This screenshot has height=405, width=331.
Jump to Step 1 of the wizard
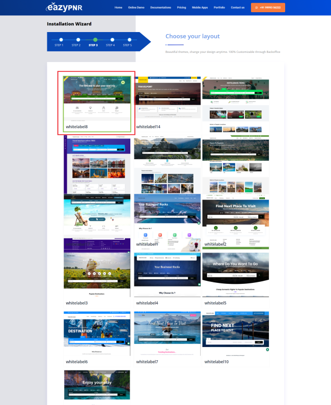coord(61,40)
